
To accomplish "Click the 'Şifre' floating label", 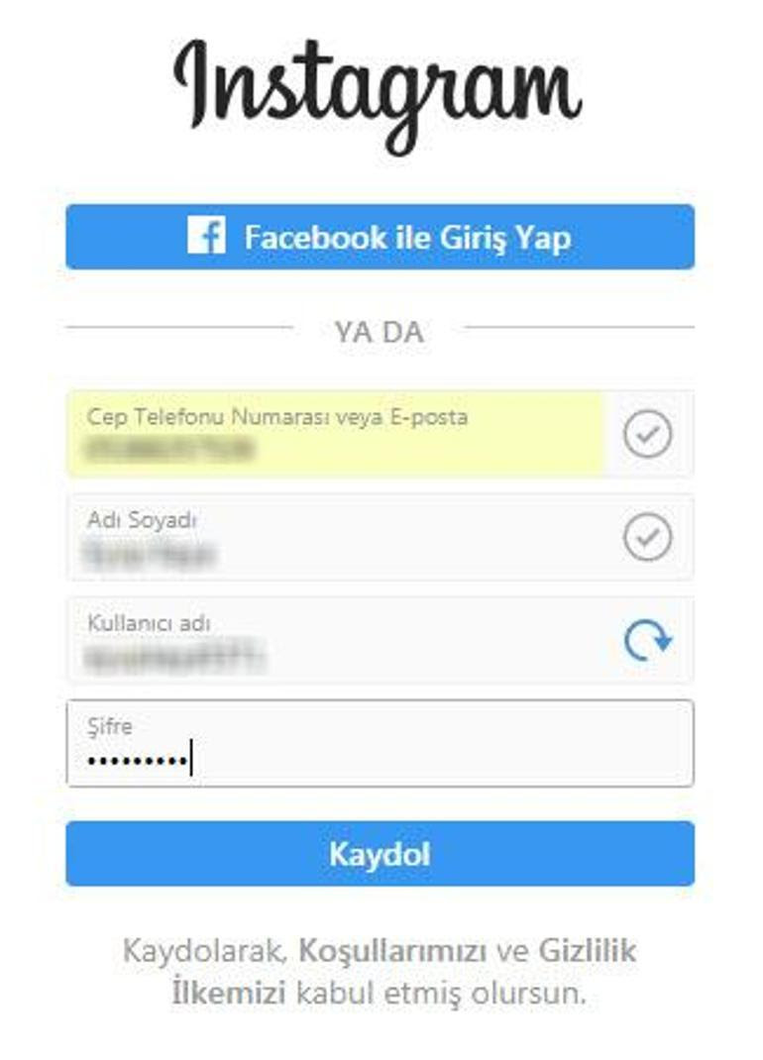I will coord(110,727).
